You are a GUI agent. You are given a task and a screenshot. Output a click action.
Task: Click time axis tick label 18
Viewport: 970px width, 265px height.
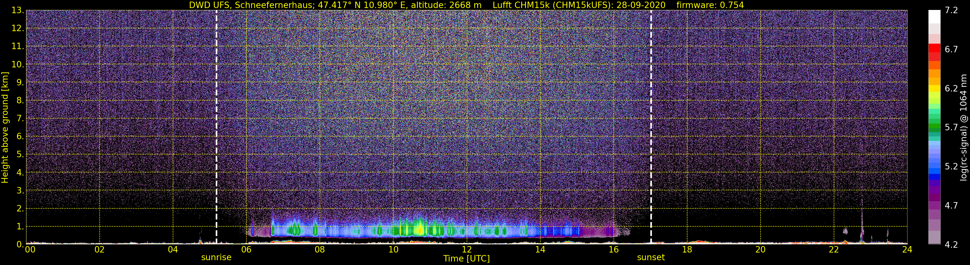click(x=687, y=250)
